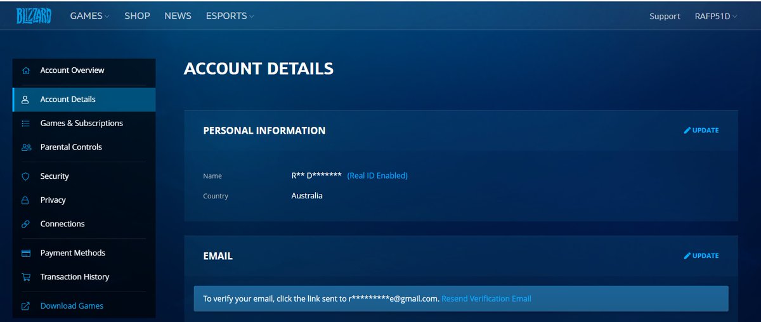Image resolution: width=761 pixels, height=322 pixels.
Task: Open Privacy settings in the sidebar
Action: pos(84,200)
